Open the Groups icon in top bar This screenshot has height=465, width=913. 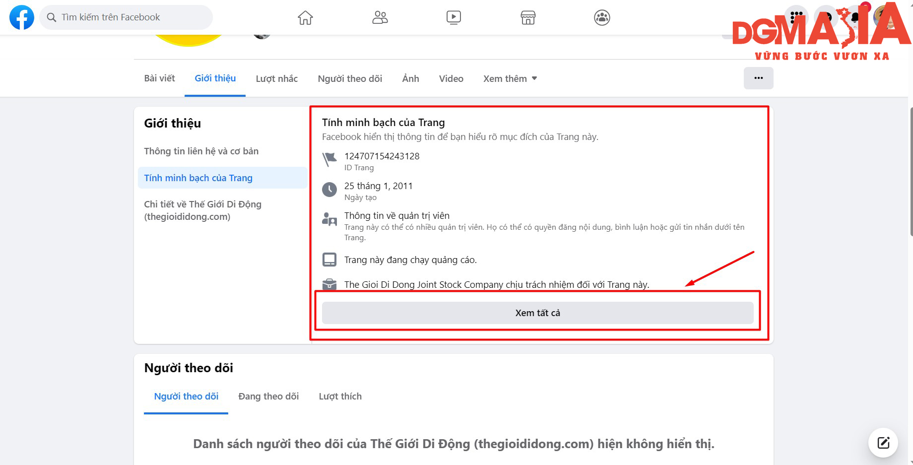602,18
